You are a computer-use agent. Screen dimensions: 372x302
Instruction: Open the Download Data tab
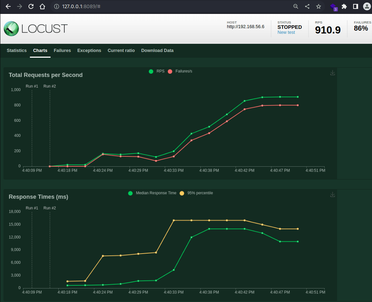157,51
